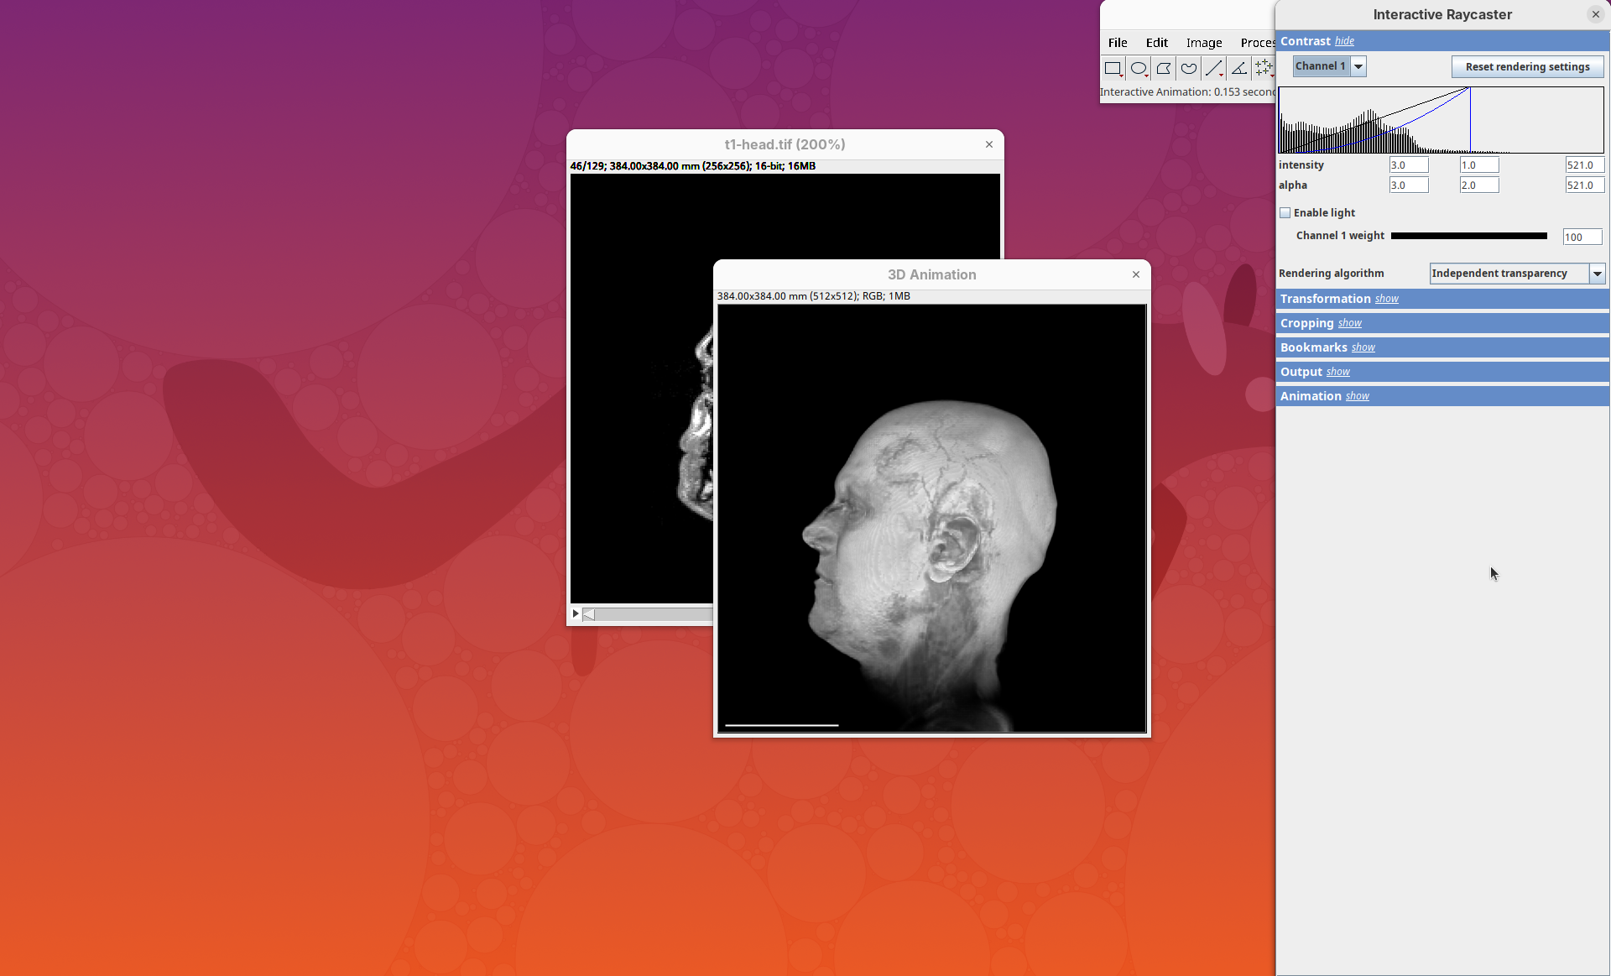Screen dimensions: 1611x976
Task: Select the Rectangle selection tool
Action: [1113, 69]
